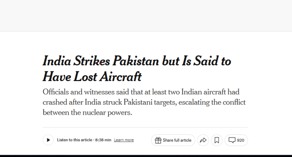
Task: Click the 920 comment count
Action: (241, 140)
